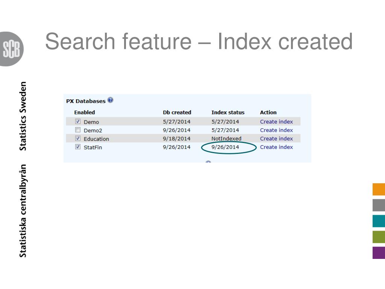
Task: Uncheck the Demo database checkbox
Action: coord(78,122)
